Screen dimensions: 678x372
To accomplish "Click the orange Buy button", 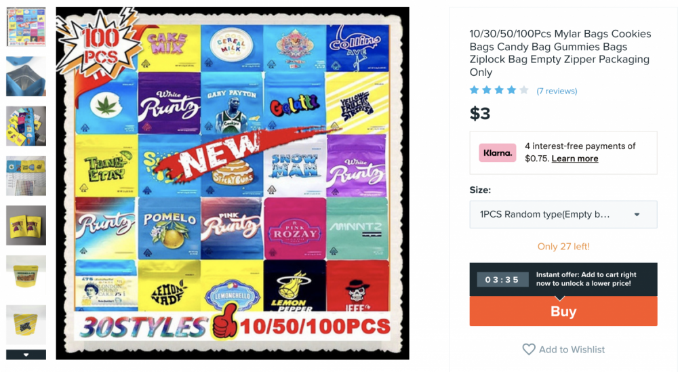I will (x=563, y=311).
